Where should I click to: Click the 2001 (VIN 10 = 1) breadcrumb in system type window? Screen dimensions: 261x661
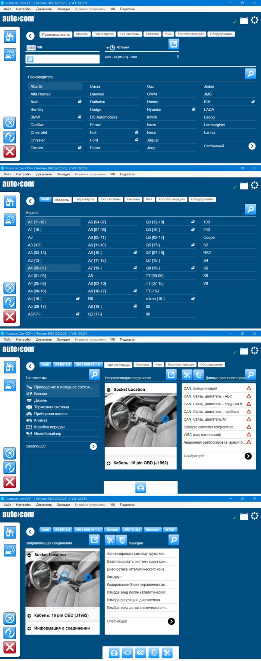[x=88, y=365]
